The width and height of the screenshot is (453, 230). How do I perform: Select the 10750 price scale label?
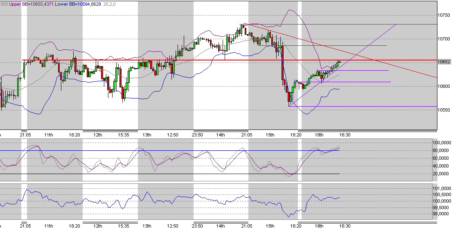tap(444, 15)
